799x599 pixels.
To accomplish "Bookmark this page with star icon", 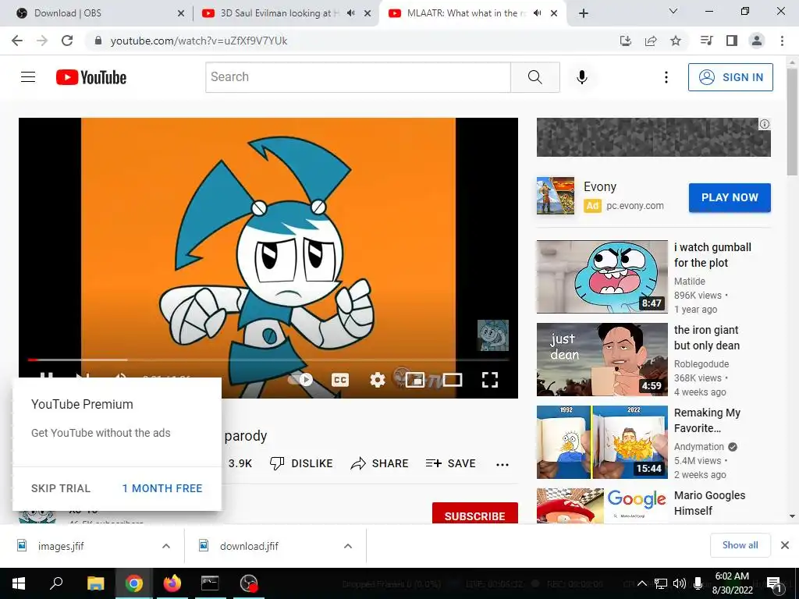I will coord(676,41).
